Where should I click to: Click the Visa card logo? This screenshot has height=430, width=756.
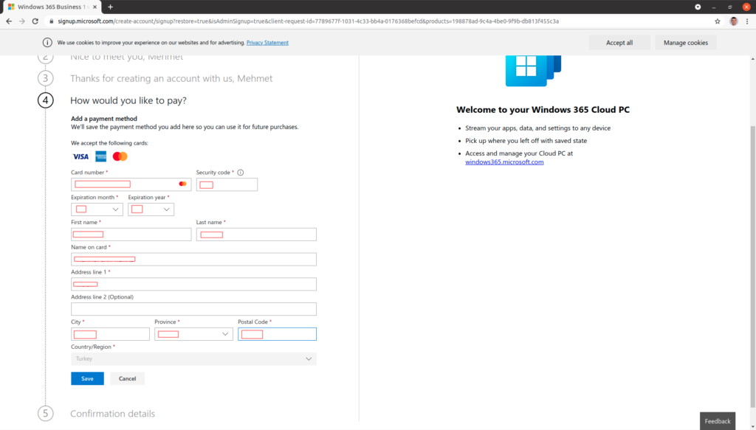(80, 156)
